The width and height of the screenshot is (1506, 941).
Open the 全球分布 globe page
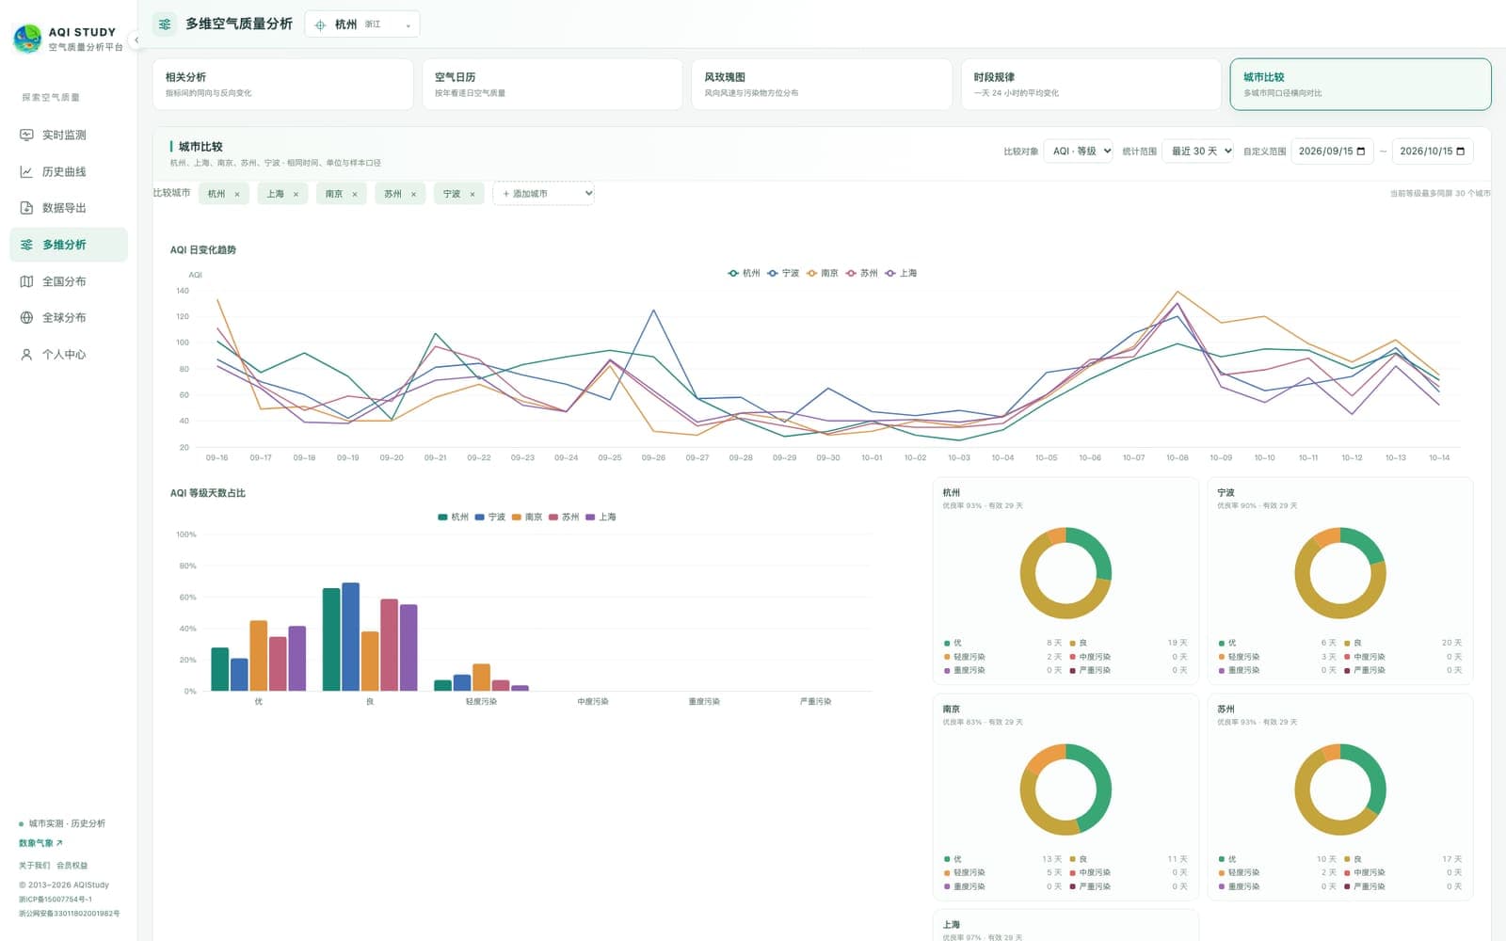pos(68,318)
